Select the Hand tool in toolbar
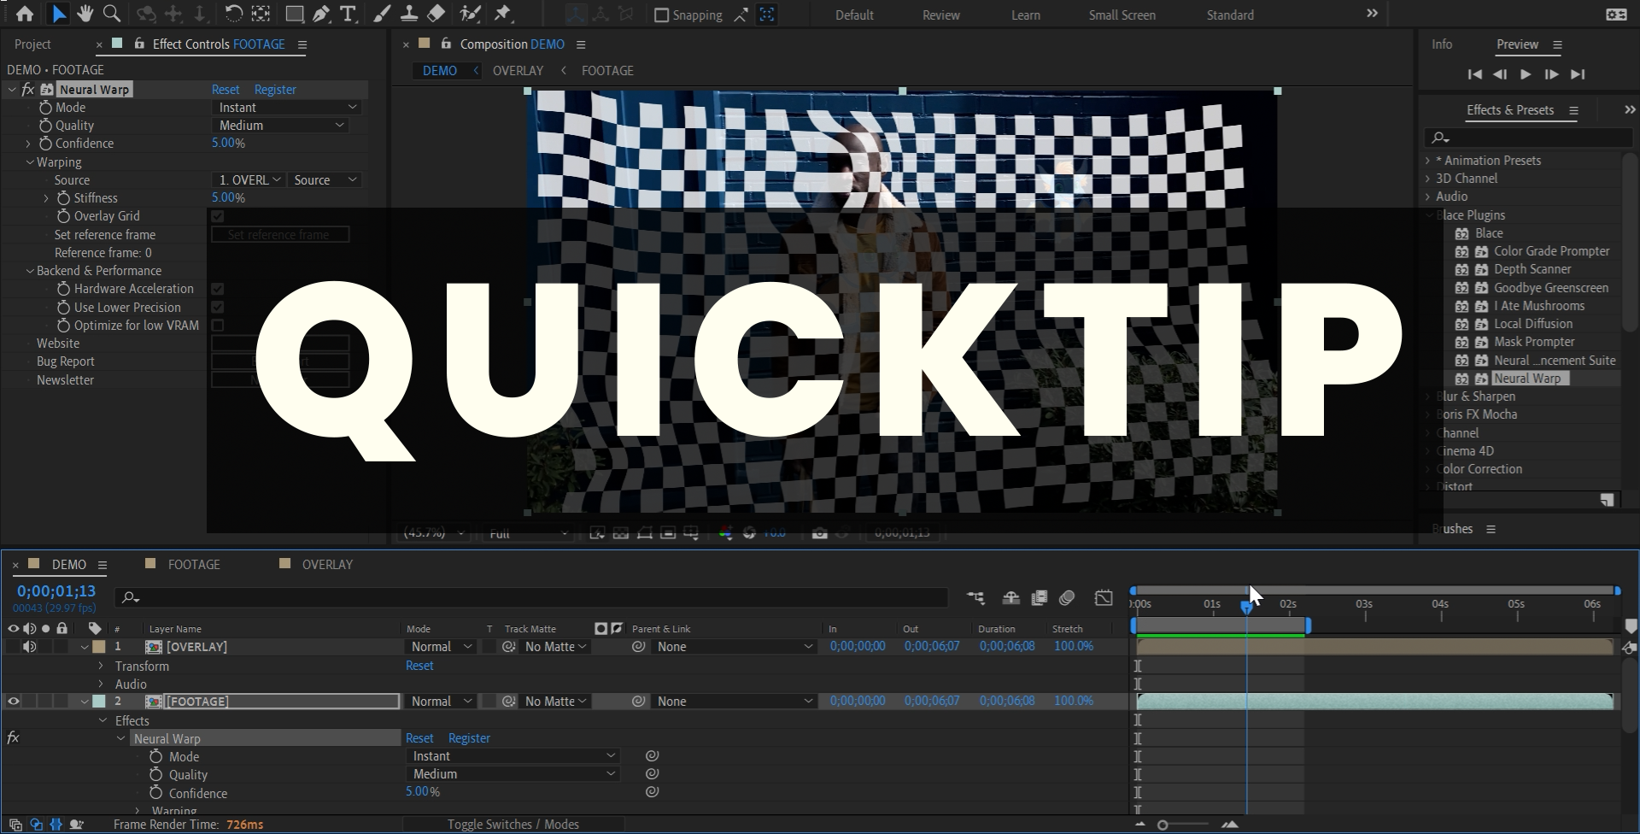 (85, 14)
